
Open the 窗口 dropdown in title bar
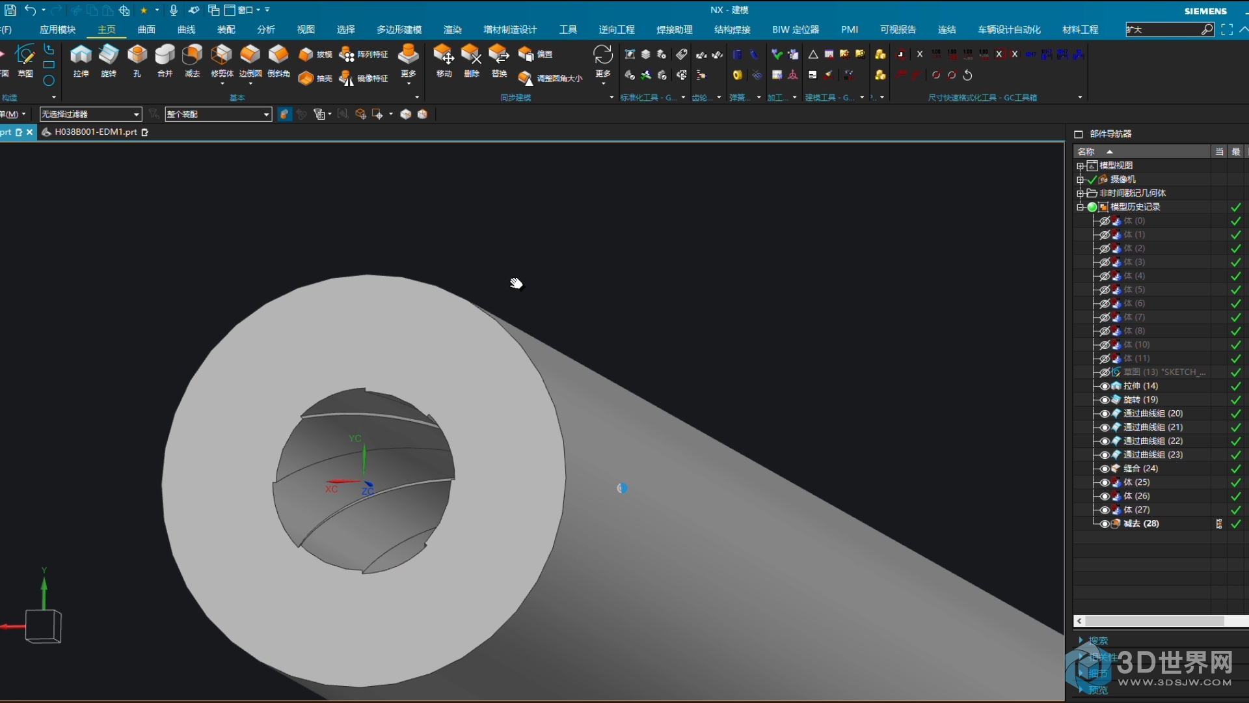click(248, 10)
